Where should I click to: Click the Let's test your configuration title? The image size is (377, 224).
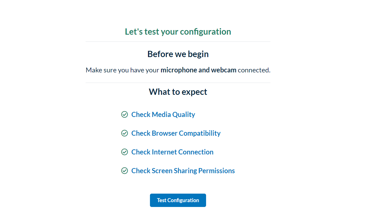click(178, 32)
